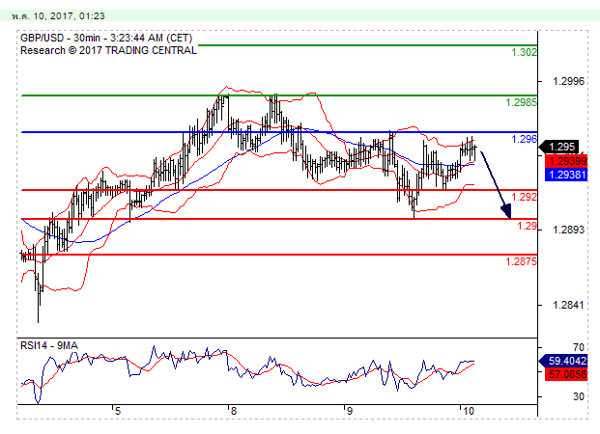Click the red support label 1.292

[525, 197]
